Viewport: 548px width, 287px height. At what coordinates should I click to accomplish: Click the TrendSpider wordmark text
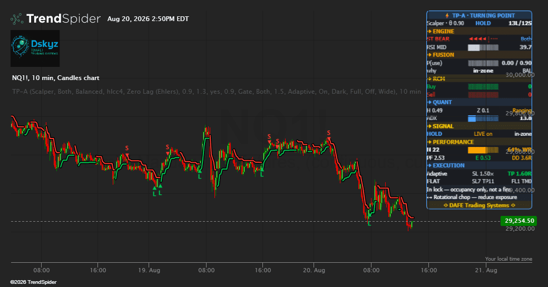tap(63, 18)
